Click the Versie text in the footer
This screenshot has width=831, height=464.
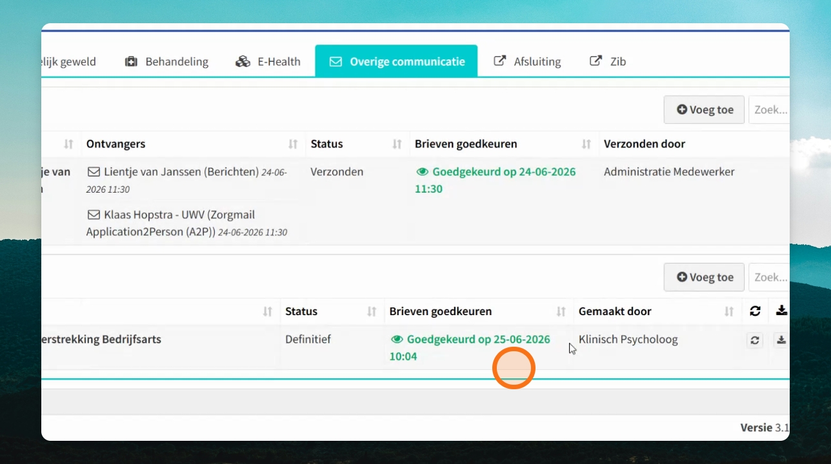point(756,428)
